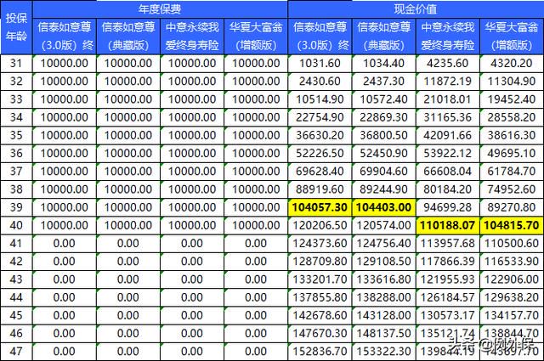
Task: Select the 152836.70 cell
Action: 320,352
